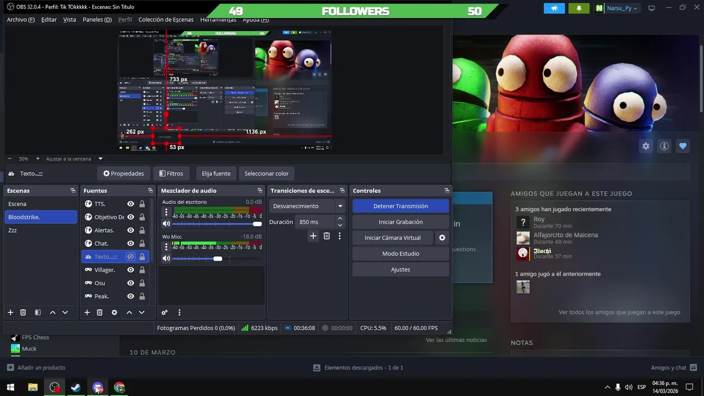Open the Archivo menu
704x396 pixels.
click(x=21, y=19)
